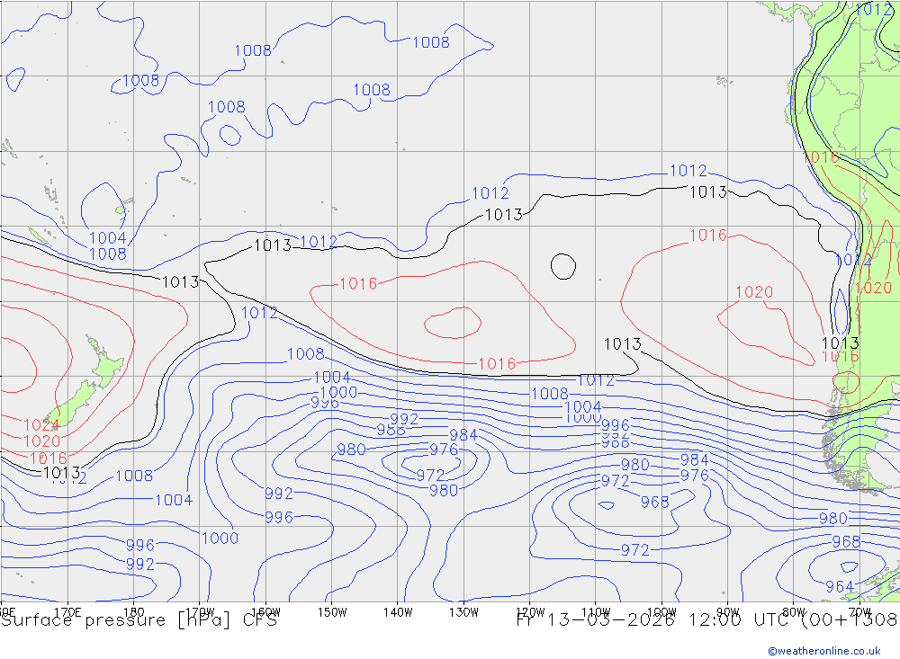Screen dimensions: 900x659
Task: Click the forecast date and time text
Action: (706, 620)
